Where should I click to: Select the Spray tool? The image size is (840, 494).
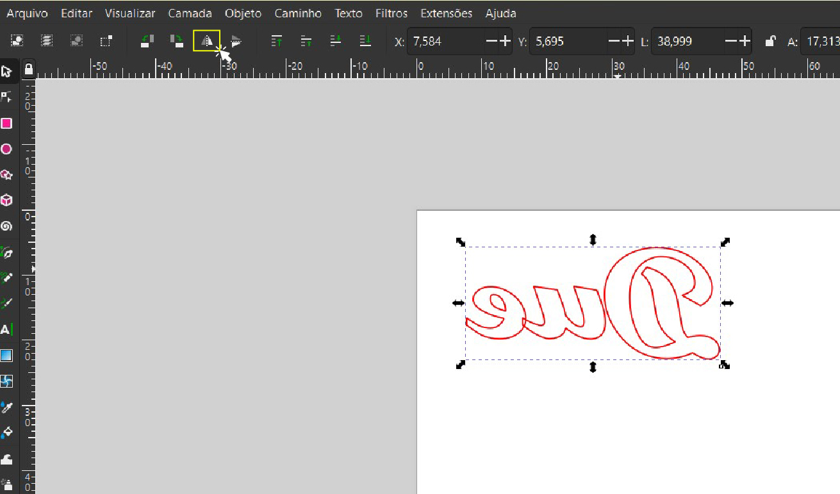[7, 484]
